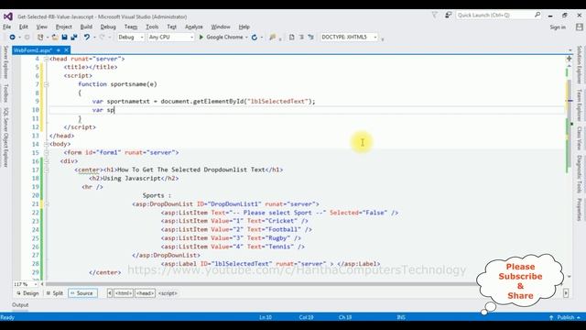Open the Tools menu

point(152,27)
